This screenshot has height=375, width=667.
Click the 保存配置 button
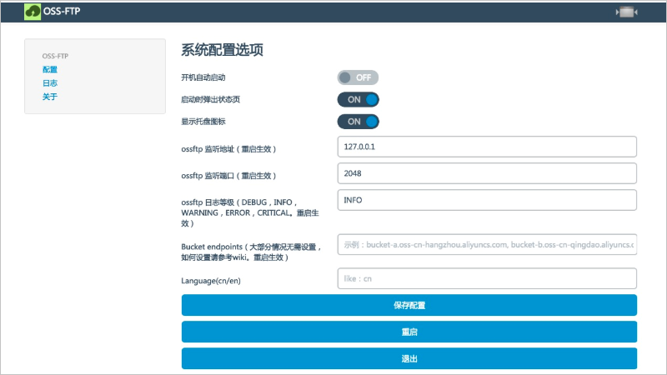(x=409, y=305)
